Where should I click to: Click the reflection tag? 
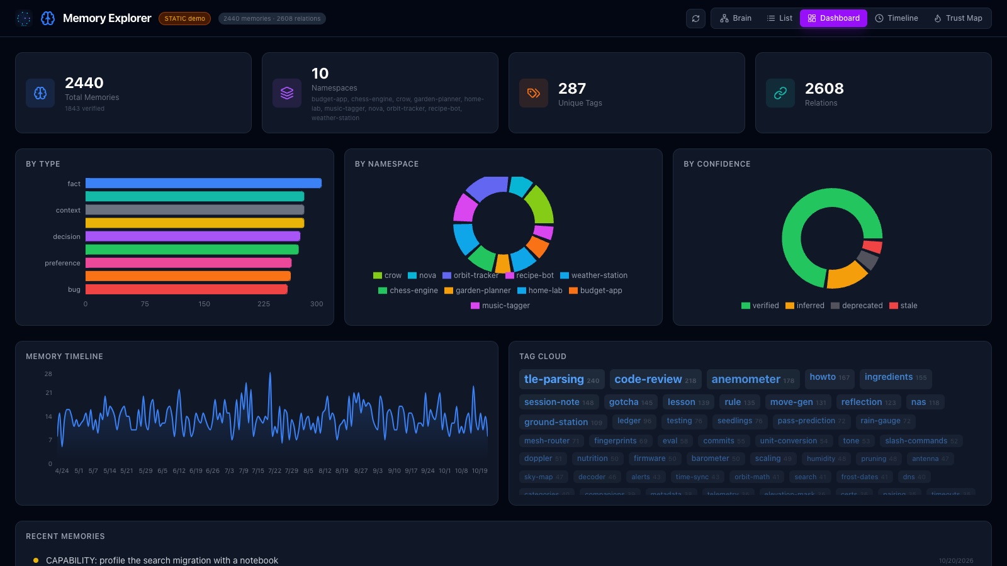869,402
